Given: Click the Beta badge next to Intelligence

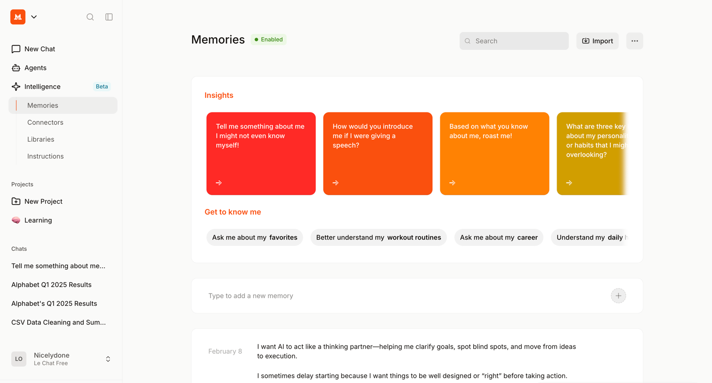Looking at the screenshot, I should point(102,87).
